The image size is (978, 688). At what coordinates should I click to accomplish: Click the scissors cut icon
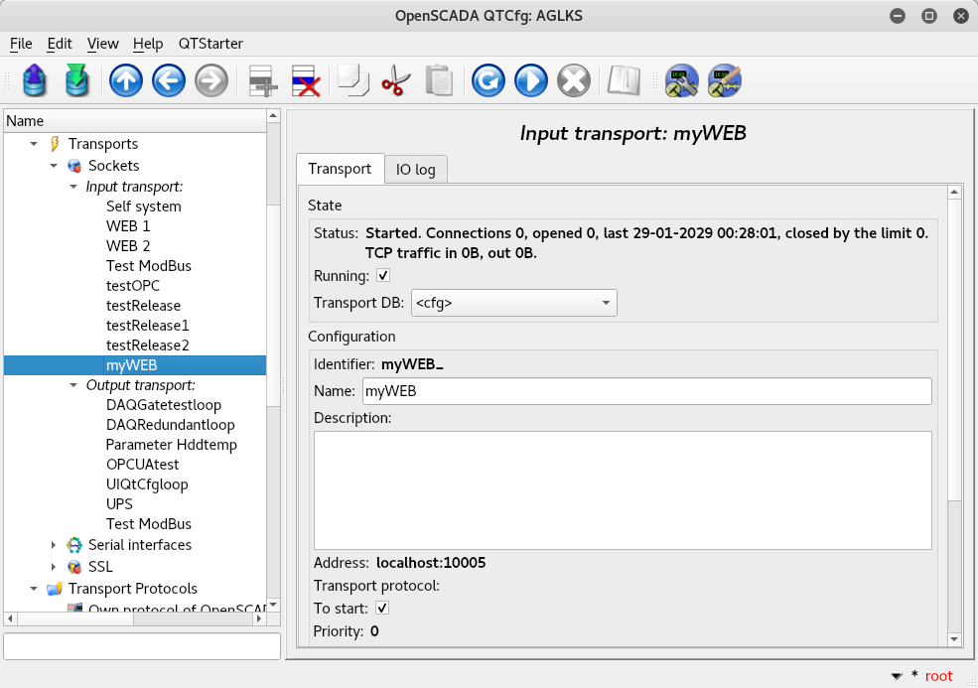coord(395,81)
